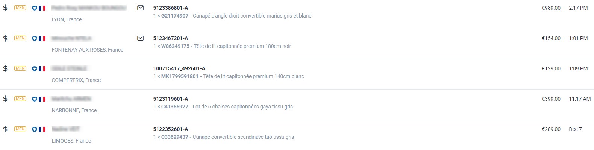Click the dollar icon on the Narbonne order
The width and height of the screenshot is (594, 150).
coord(5,99)
